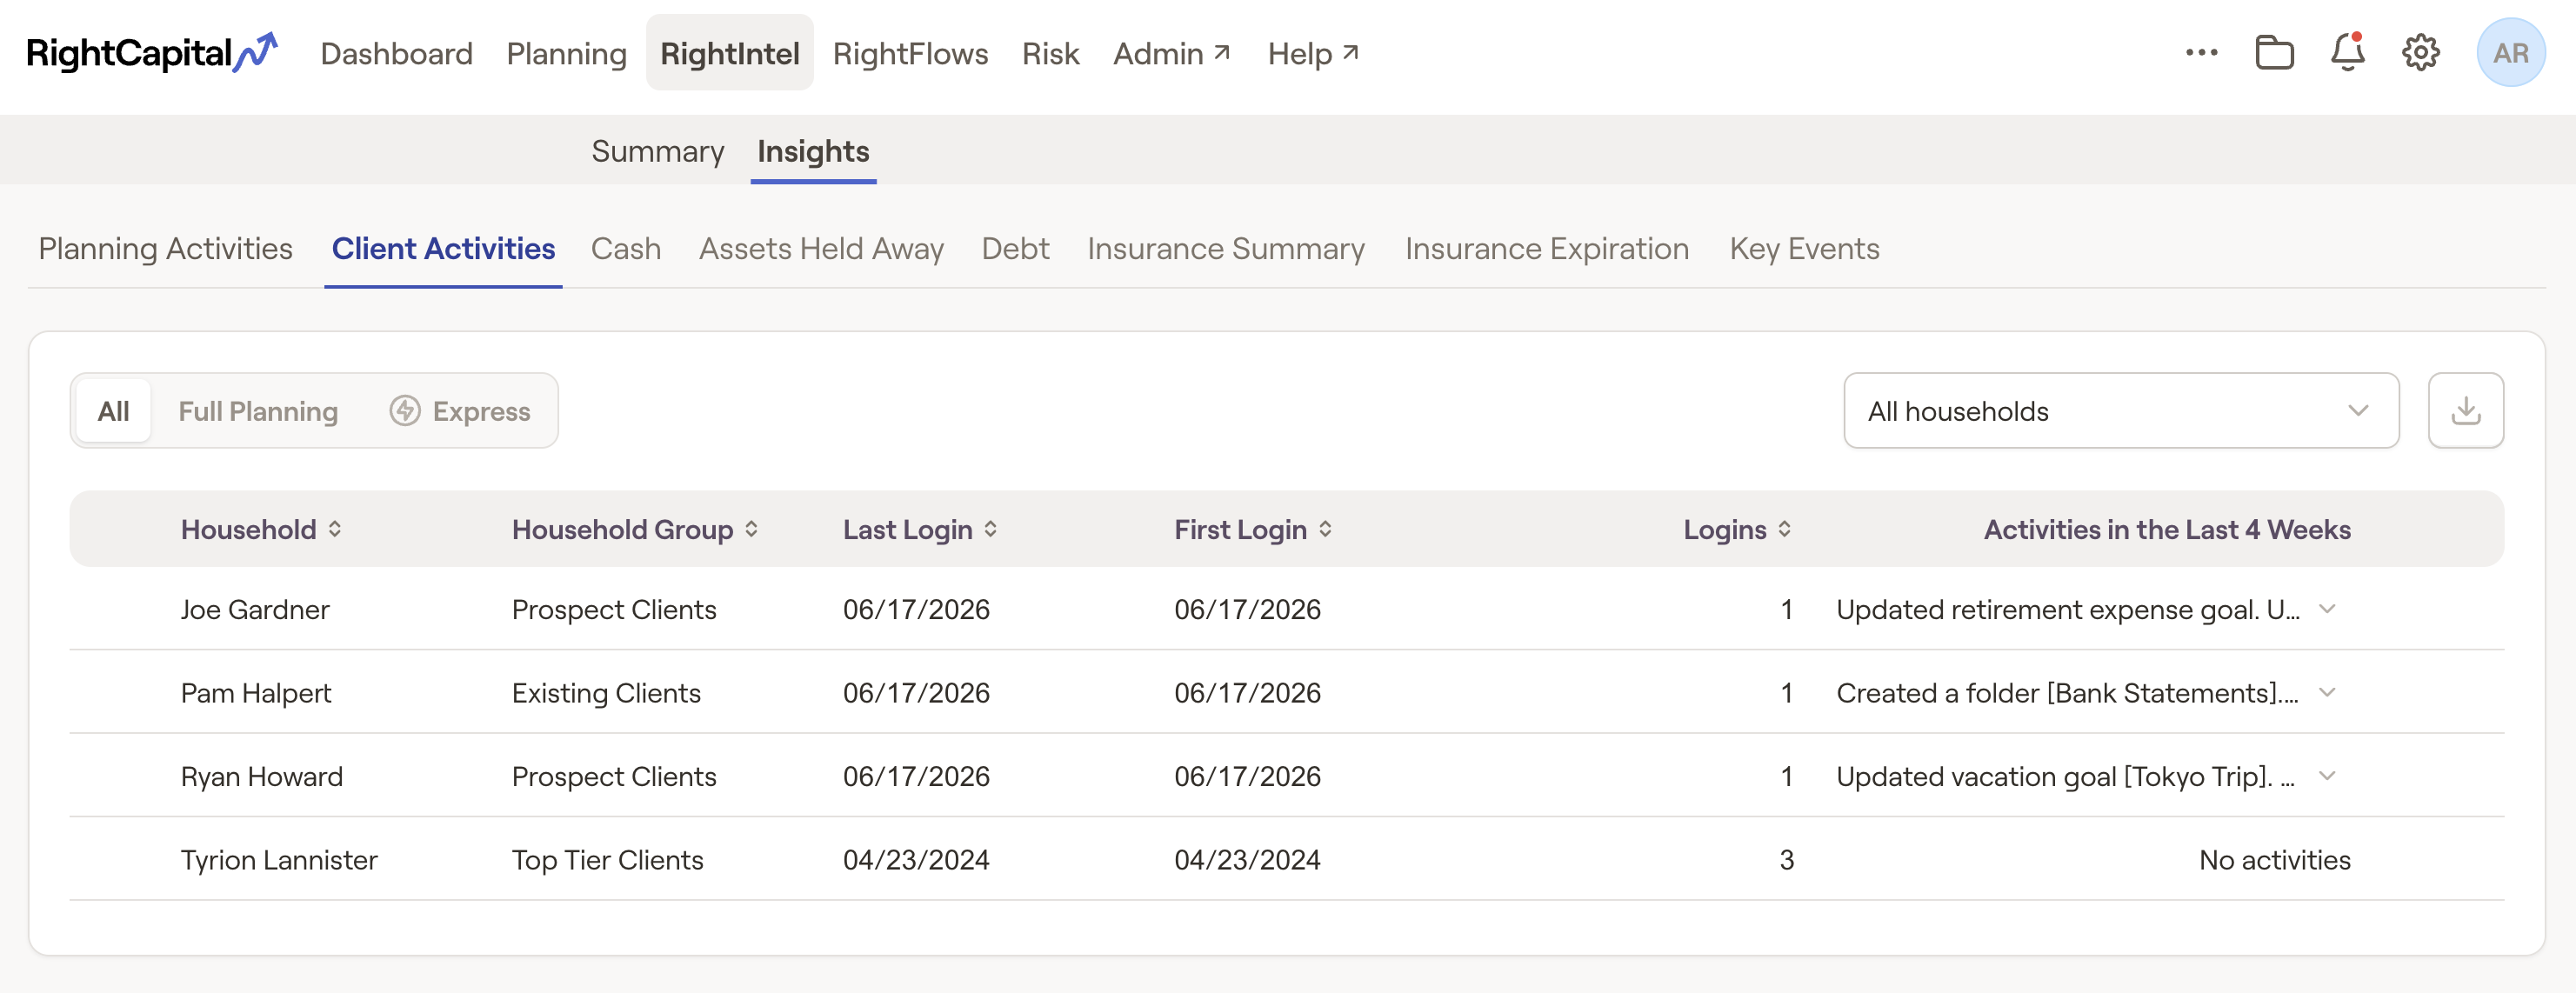Open RightFlows
The height and width of the screenshot is (993, 2576).
pyautogui.click(x=910, y=53)
